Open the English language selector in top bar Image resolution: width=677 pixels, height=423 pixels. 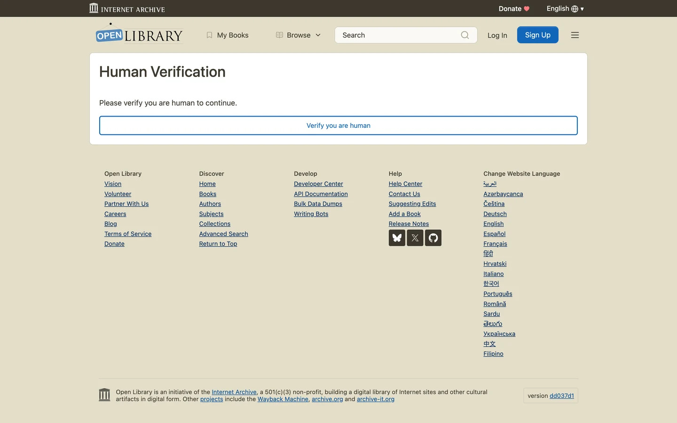[x=565, y=8]
